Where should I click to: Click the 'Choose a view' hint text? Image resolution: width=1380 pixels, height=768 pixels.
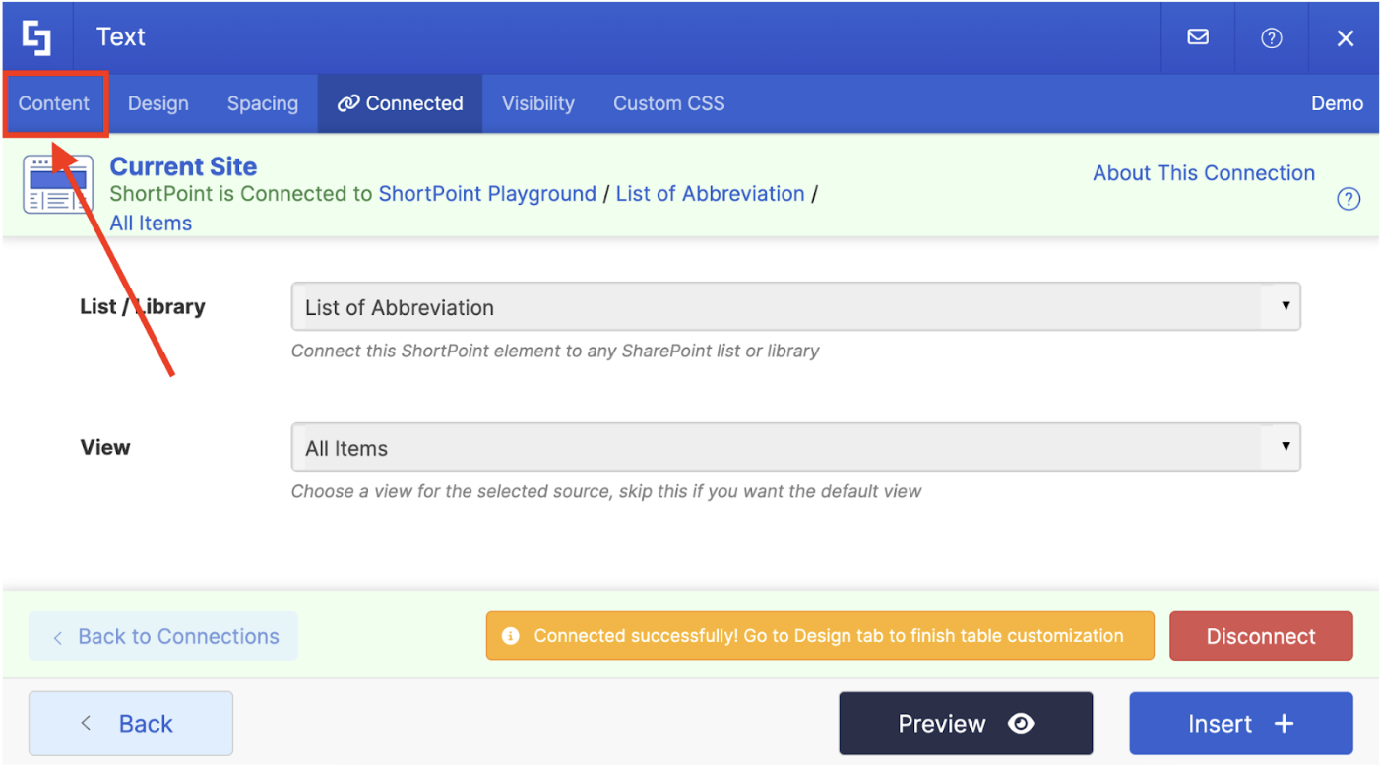606,491
